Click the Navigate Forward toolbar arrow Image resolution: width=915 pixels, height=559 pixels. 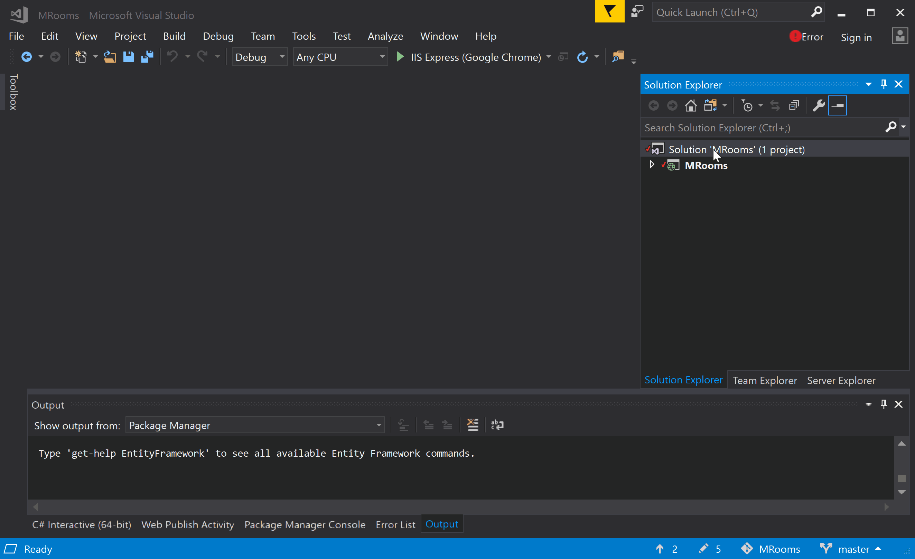(x=55, y=57)
